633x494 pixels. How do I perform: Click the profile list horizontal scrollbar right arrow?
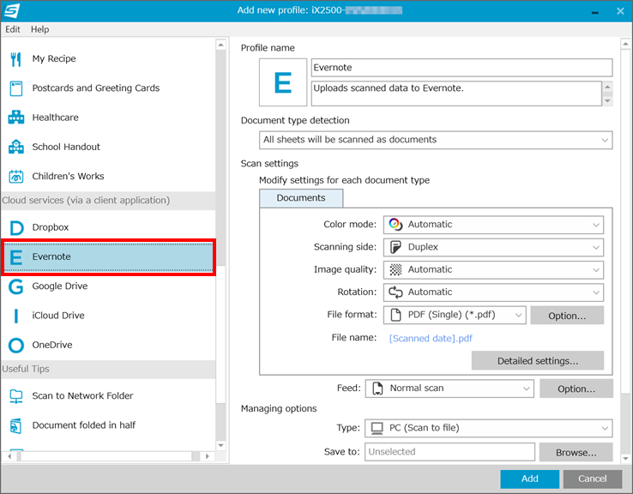(x=207, y=456)
